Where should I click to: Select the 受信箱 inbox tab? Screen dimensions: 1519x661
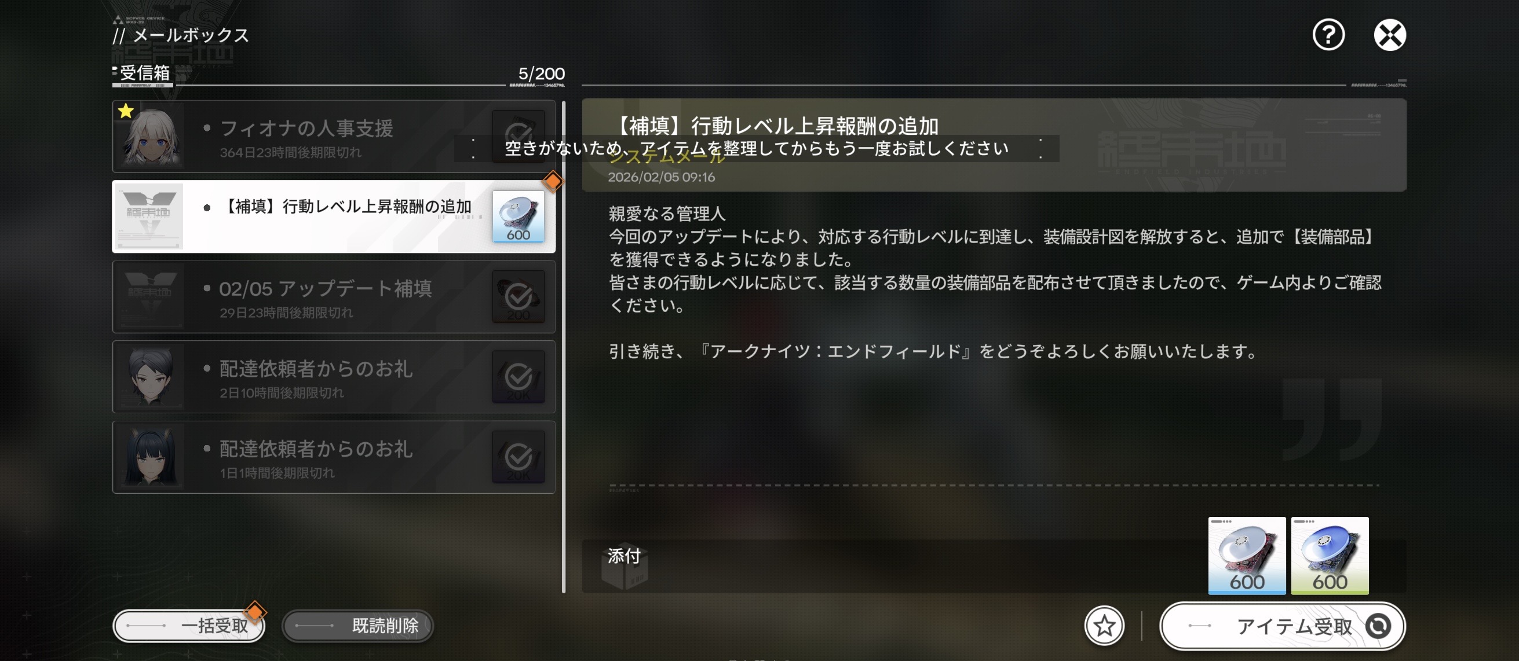(x=144, y=73)
